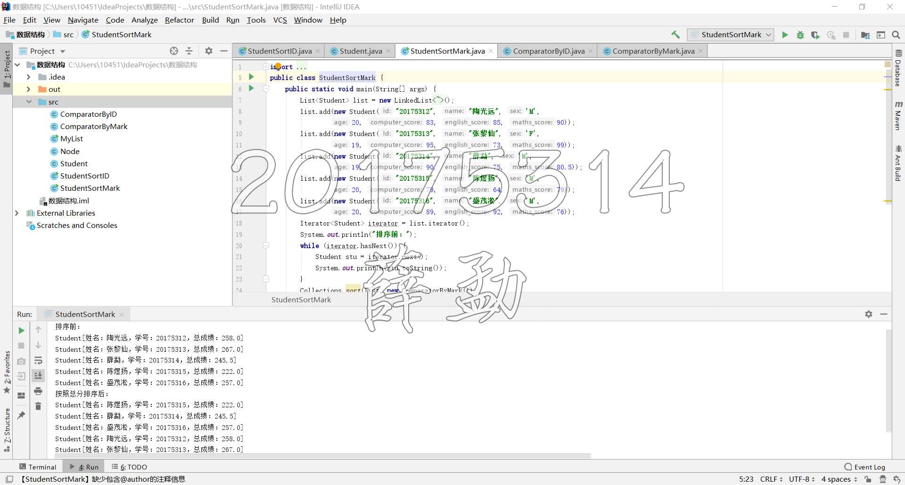Open the Refactor menu
The image size is (905, 485).
(179, 20)
